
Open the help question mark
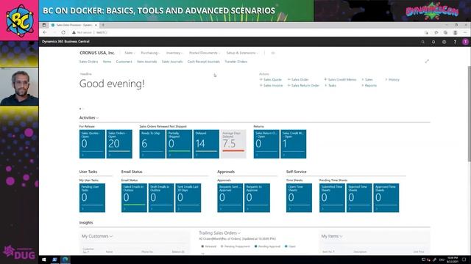455,42
